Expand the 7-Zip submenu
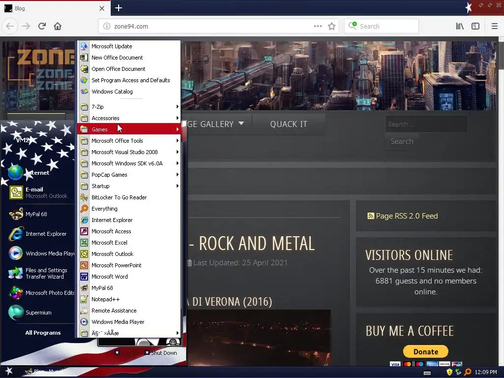Screen dimensions: 504x378 (128, 107)
